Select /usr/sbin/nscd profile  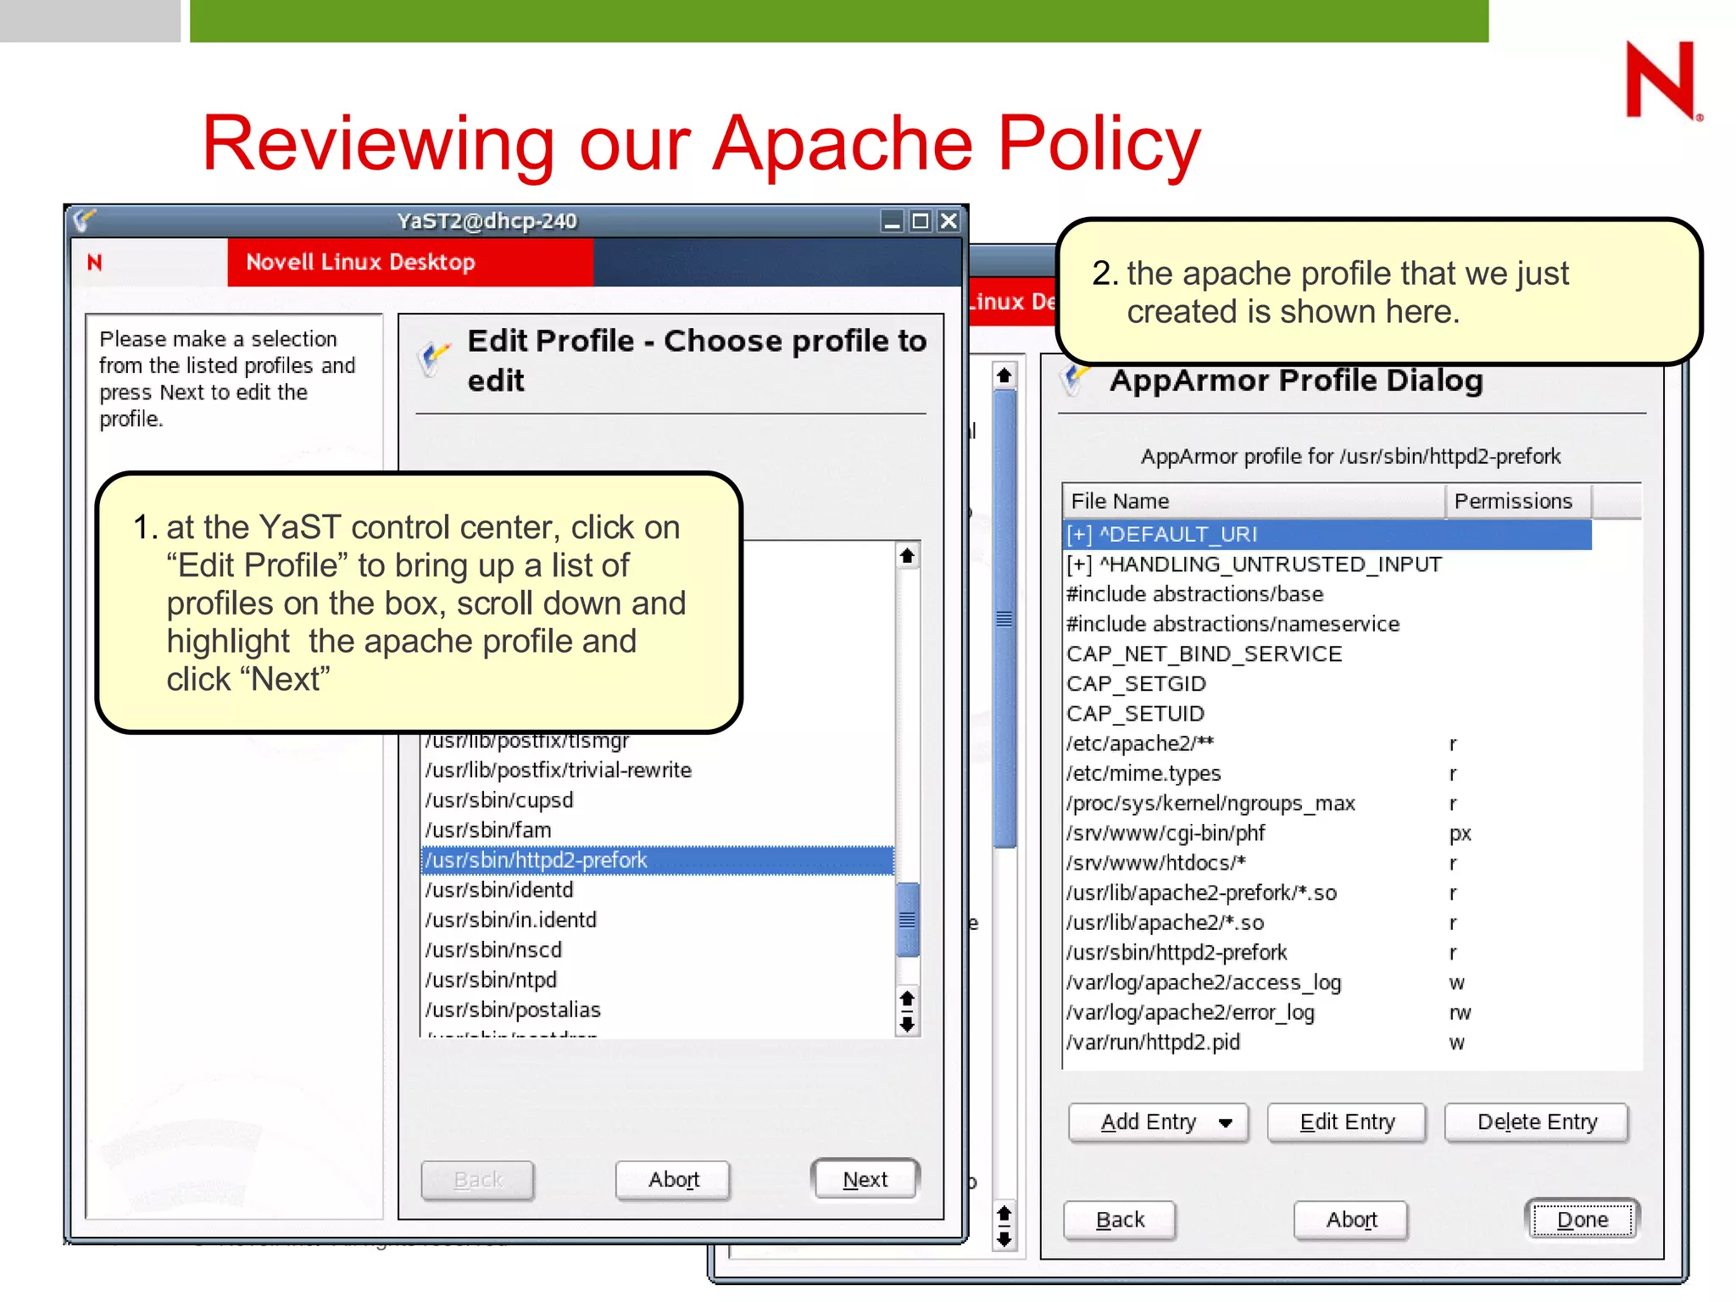point(658,950)
